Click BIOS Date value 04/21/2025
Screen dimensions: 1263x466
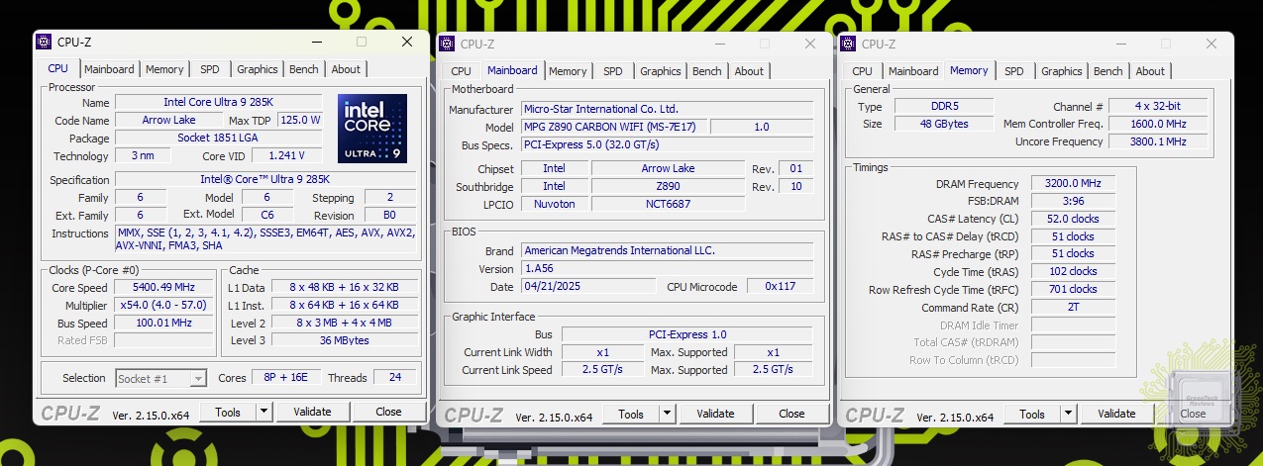point(588,286)
